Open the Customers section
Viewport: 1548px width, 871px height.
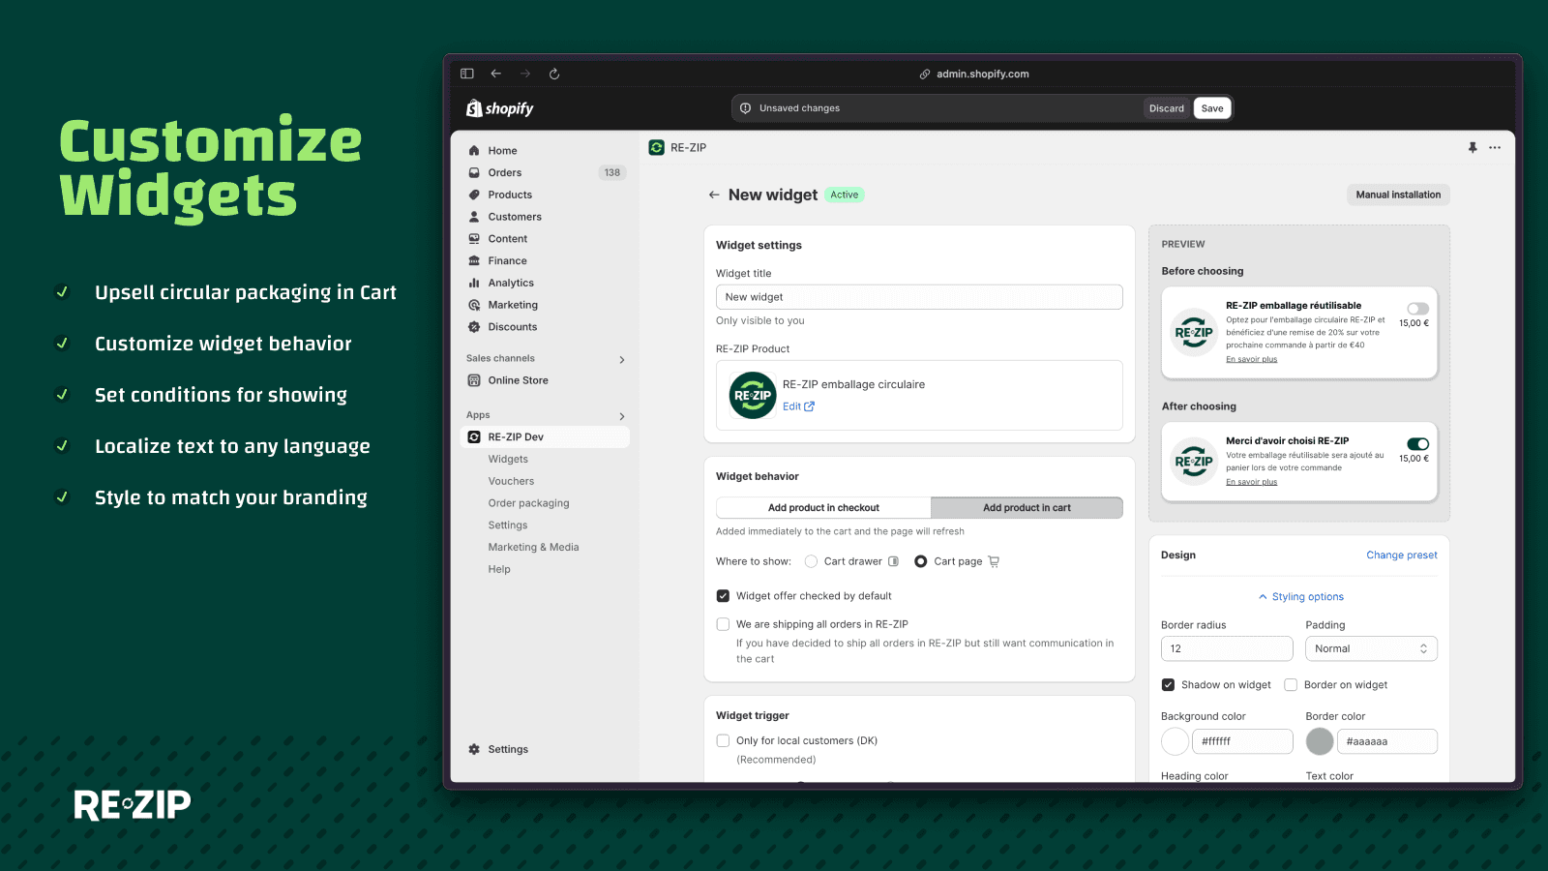point(513,217)
